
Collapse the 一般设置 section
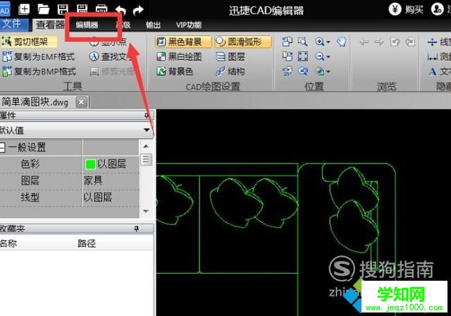tap(2, 147)
